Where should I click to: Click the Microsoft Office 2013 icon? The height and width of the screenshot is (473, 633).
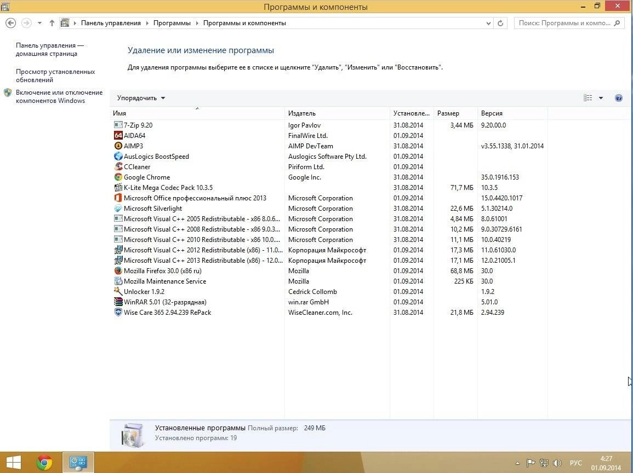118,198
